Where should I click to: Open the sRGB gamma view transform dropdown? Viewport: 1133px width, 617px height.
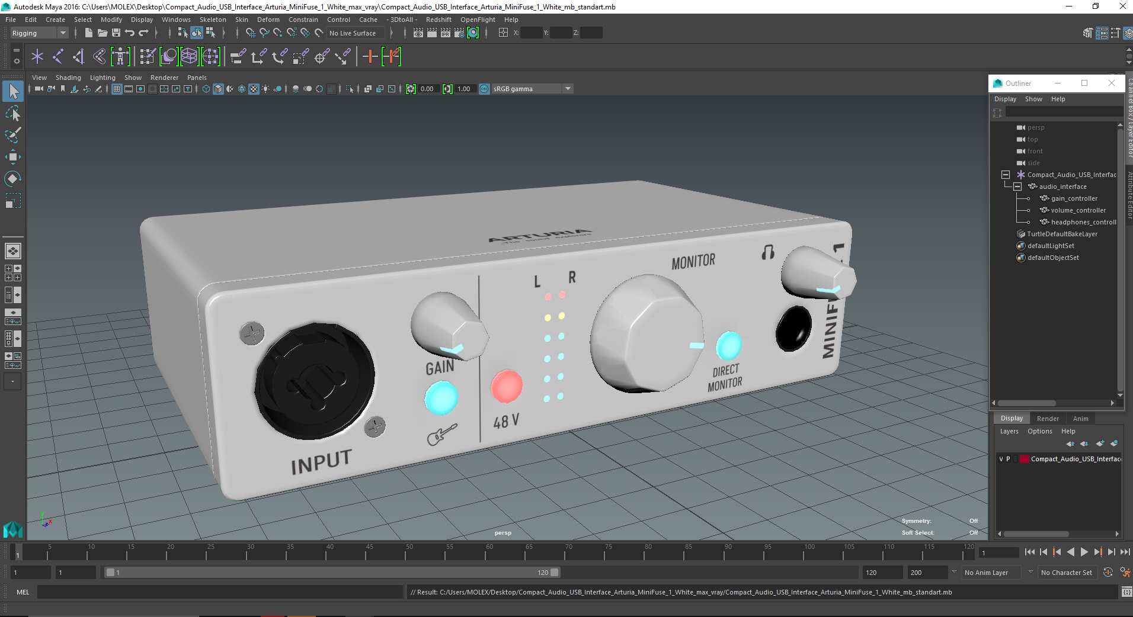532,89
